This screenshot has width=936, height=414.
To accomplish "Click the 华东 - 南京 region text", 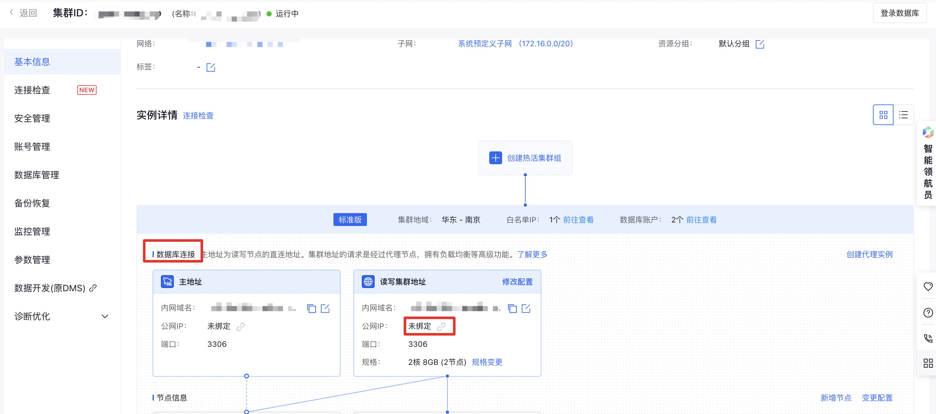I will (x=461, y=220).
